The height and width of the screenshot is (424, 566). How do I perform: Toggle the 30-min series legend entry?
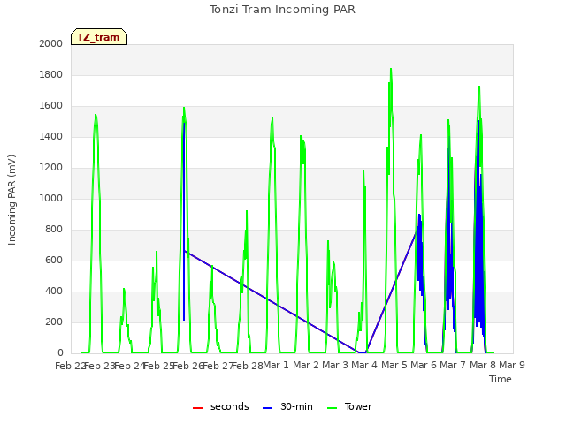[287, 406]
